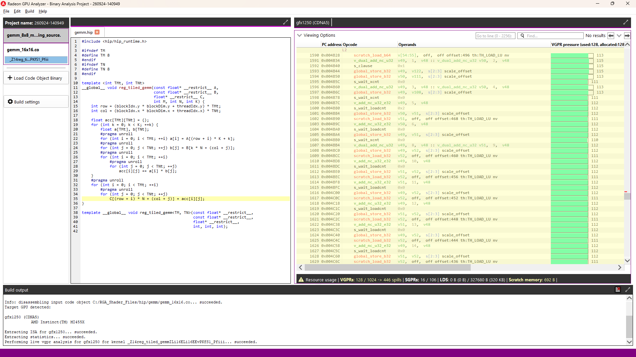Maximize the disassembly panel
Image resolution: width=636 pixels, height=357 pixels.
click(626, 22)
